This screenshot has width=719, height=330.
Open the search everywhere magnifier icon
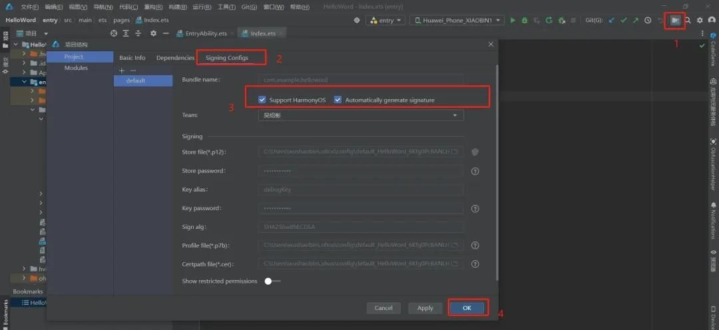pyautogui.click(x=688, y=21)
